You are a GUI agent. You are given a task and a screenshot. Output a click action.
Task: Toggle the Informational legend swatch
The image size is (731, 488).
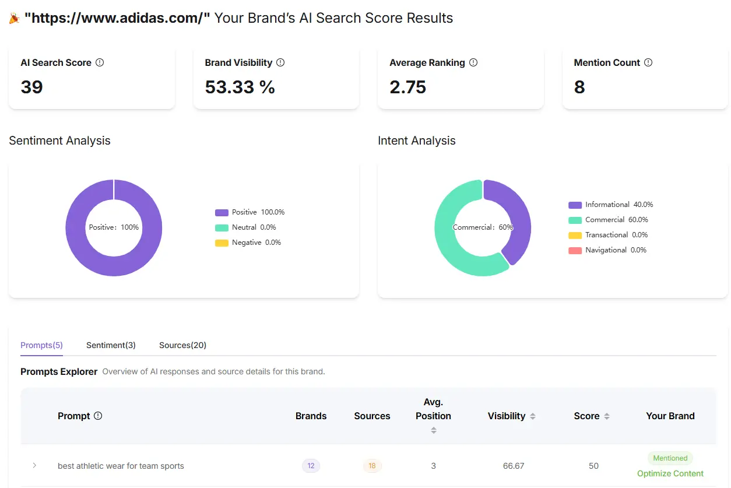tap(575, 205)
